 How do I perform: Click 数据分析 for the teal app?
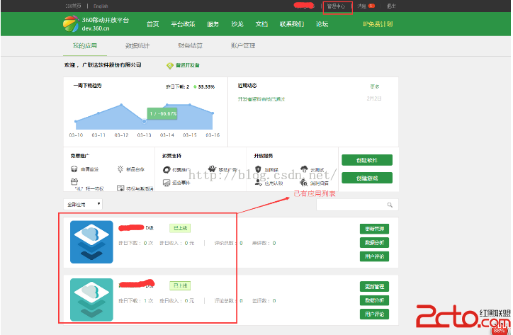coord(375,300)
